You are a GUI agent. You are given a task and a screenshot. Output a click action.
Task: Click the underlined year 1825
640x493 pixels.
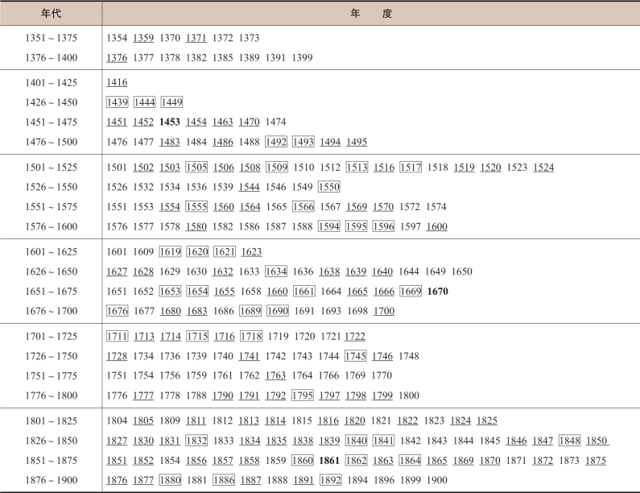pyautogui.click(x=487, y=421)
